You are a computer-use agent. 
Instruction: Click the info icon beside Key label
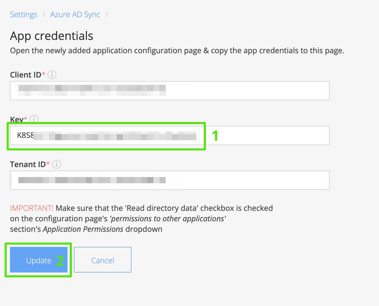click(x=34, y=119)
